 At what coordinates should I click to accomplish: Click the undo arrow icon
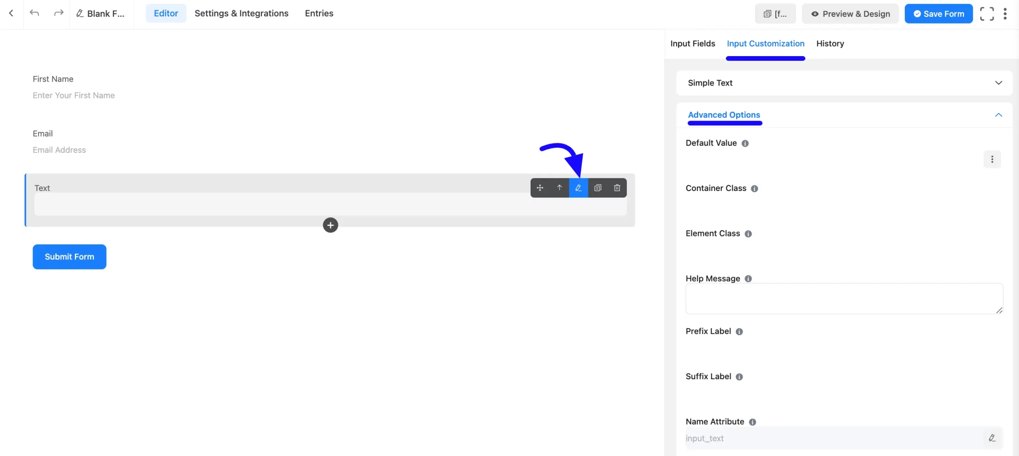35,13
